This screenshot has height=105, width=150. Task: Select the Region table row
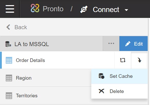(46, 78)
